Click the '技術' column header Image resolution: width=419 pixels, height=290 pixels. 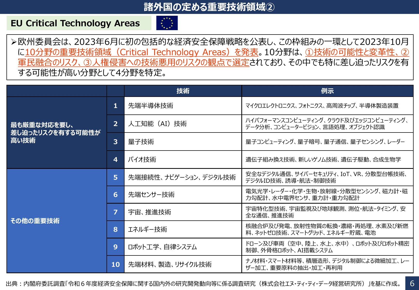click(x=183, y=91)
